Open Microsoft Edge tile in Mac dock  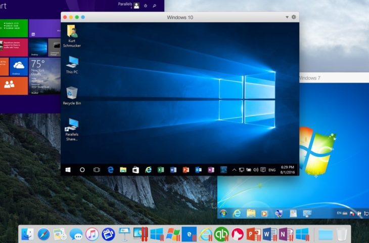click(189, 234)
